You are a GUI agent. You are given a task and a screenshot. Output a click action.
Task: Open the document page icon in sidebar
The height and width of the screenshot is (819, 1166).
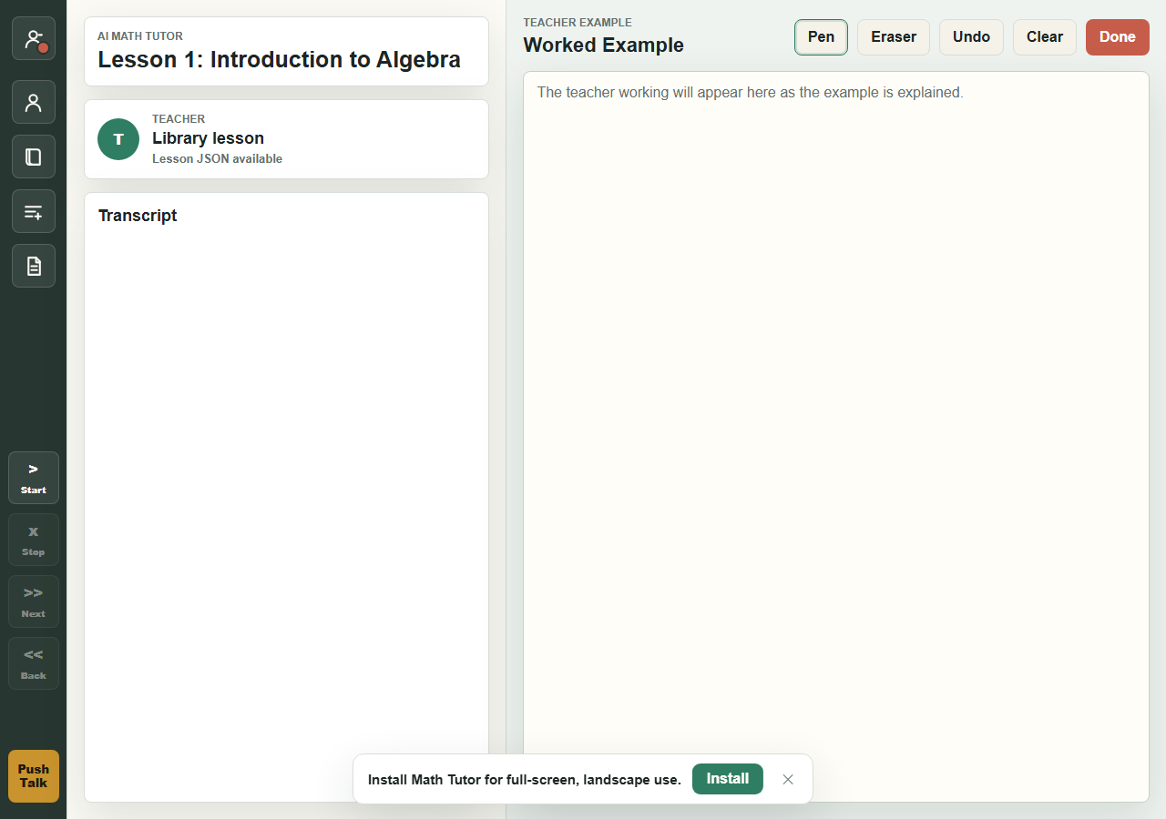coord(34,266)
